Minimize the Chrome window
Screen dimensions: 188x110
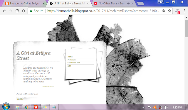point(167,2)
